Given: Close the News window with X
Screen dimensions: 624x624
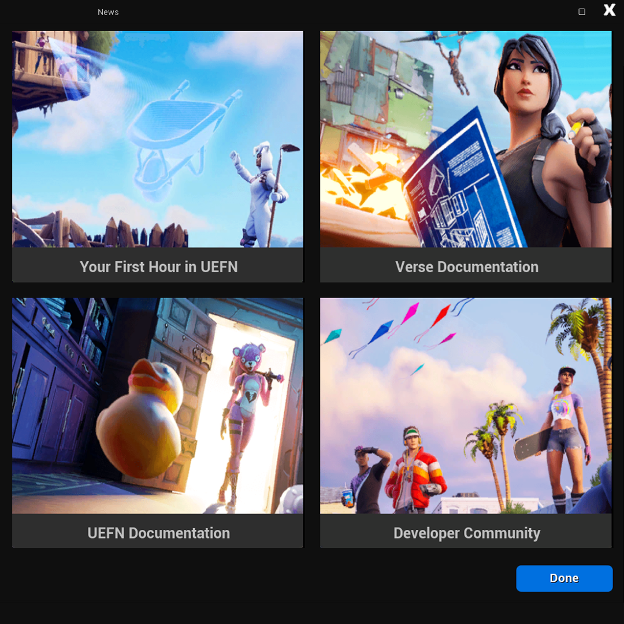Looking at the screenshot, I should point(610,10).
